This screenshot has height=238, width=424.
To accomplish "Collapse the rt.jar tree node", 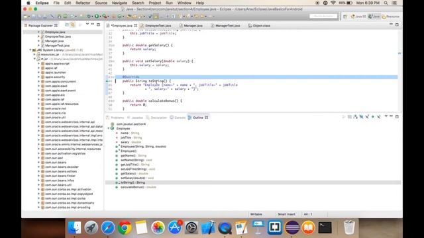I will (34, 59).
